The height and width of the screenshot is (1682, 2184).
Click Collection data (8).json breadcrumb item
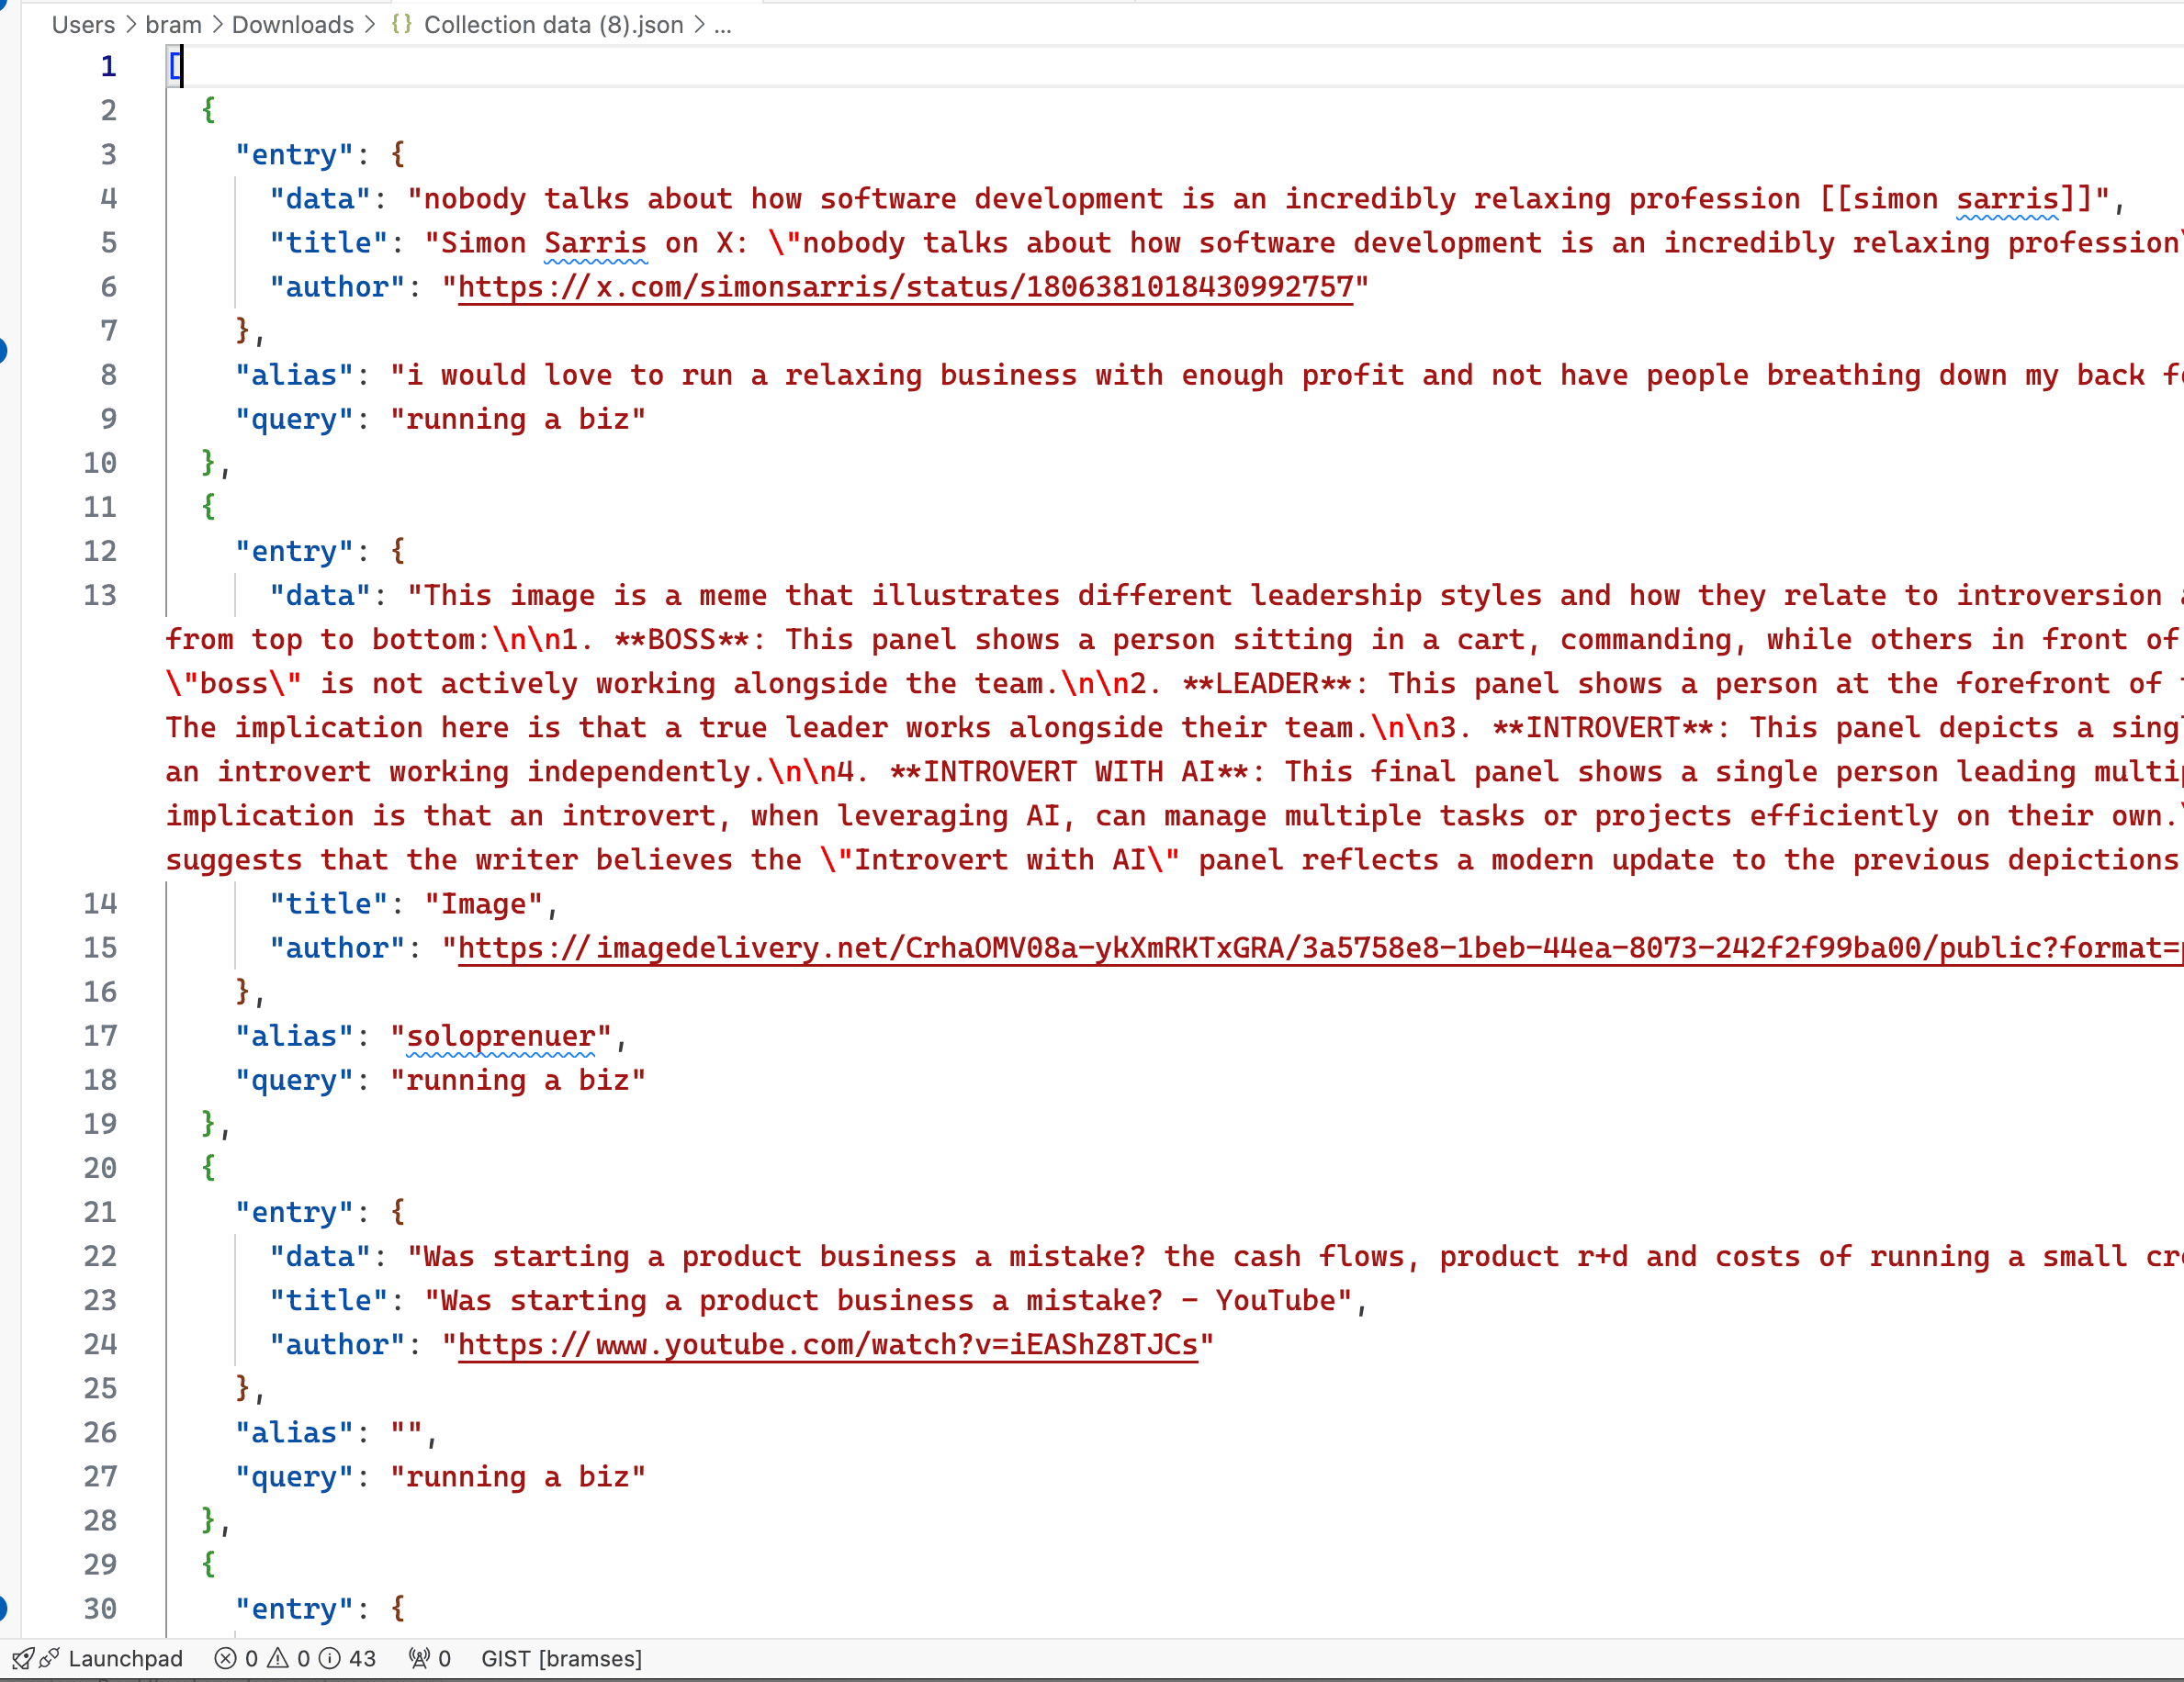click(553, 24)
